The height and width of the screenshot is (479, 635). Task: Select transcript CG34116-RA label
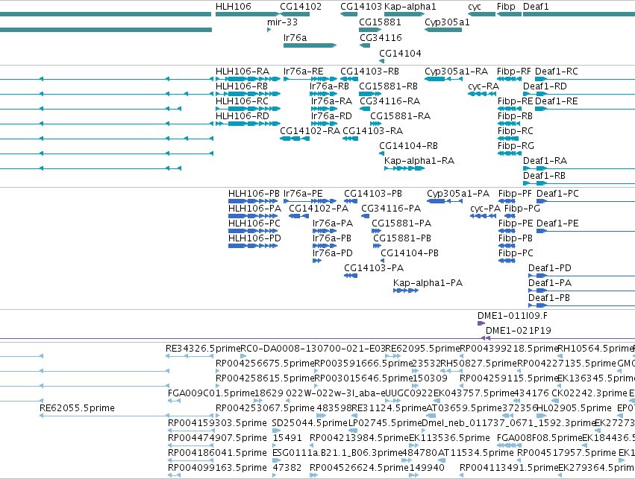pyautogui.click(x=390, y=101)
